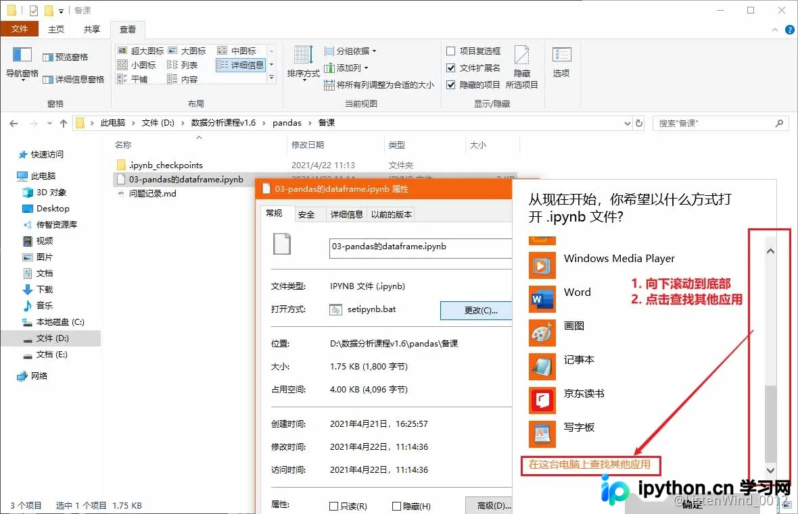Screen dimensions: 798x514
Task: Select details view layout
Action: coord(240,65)
